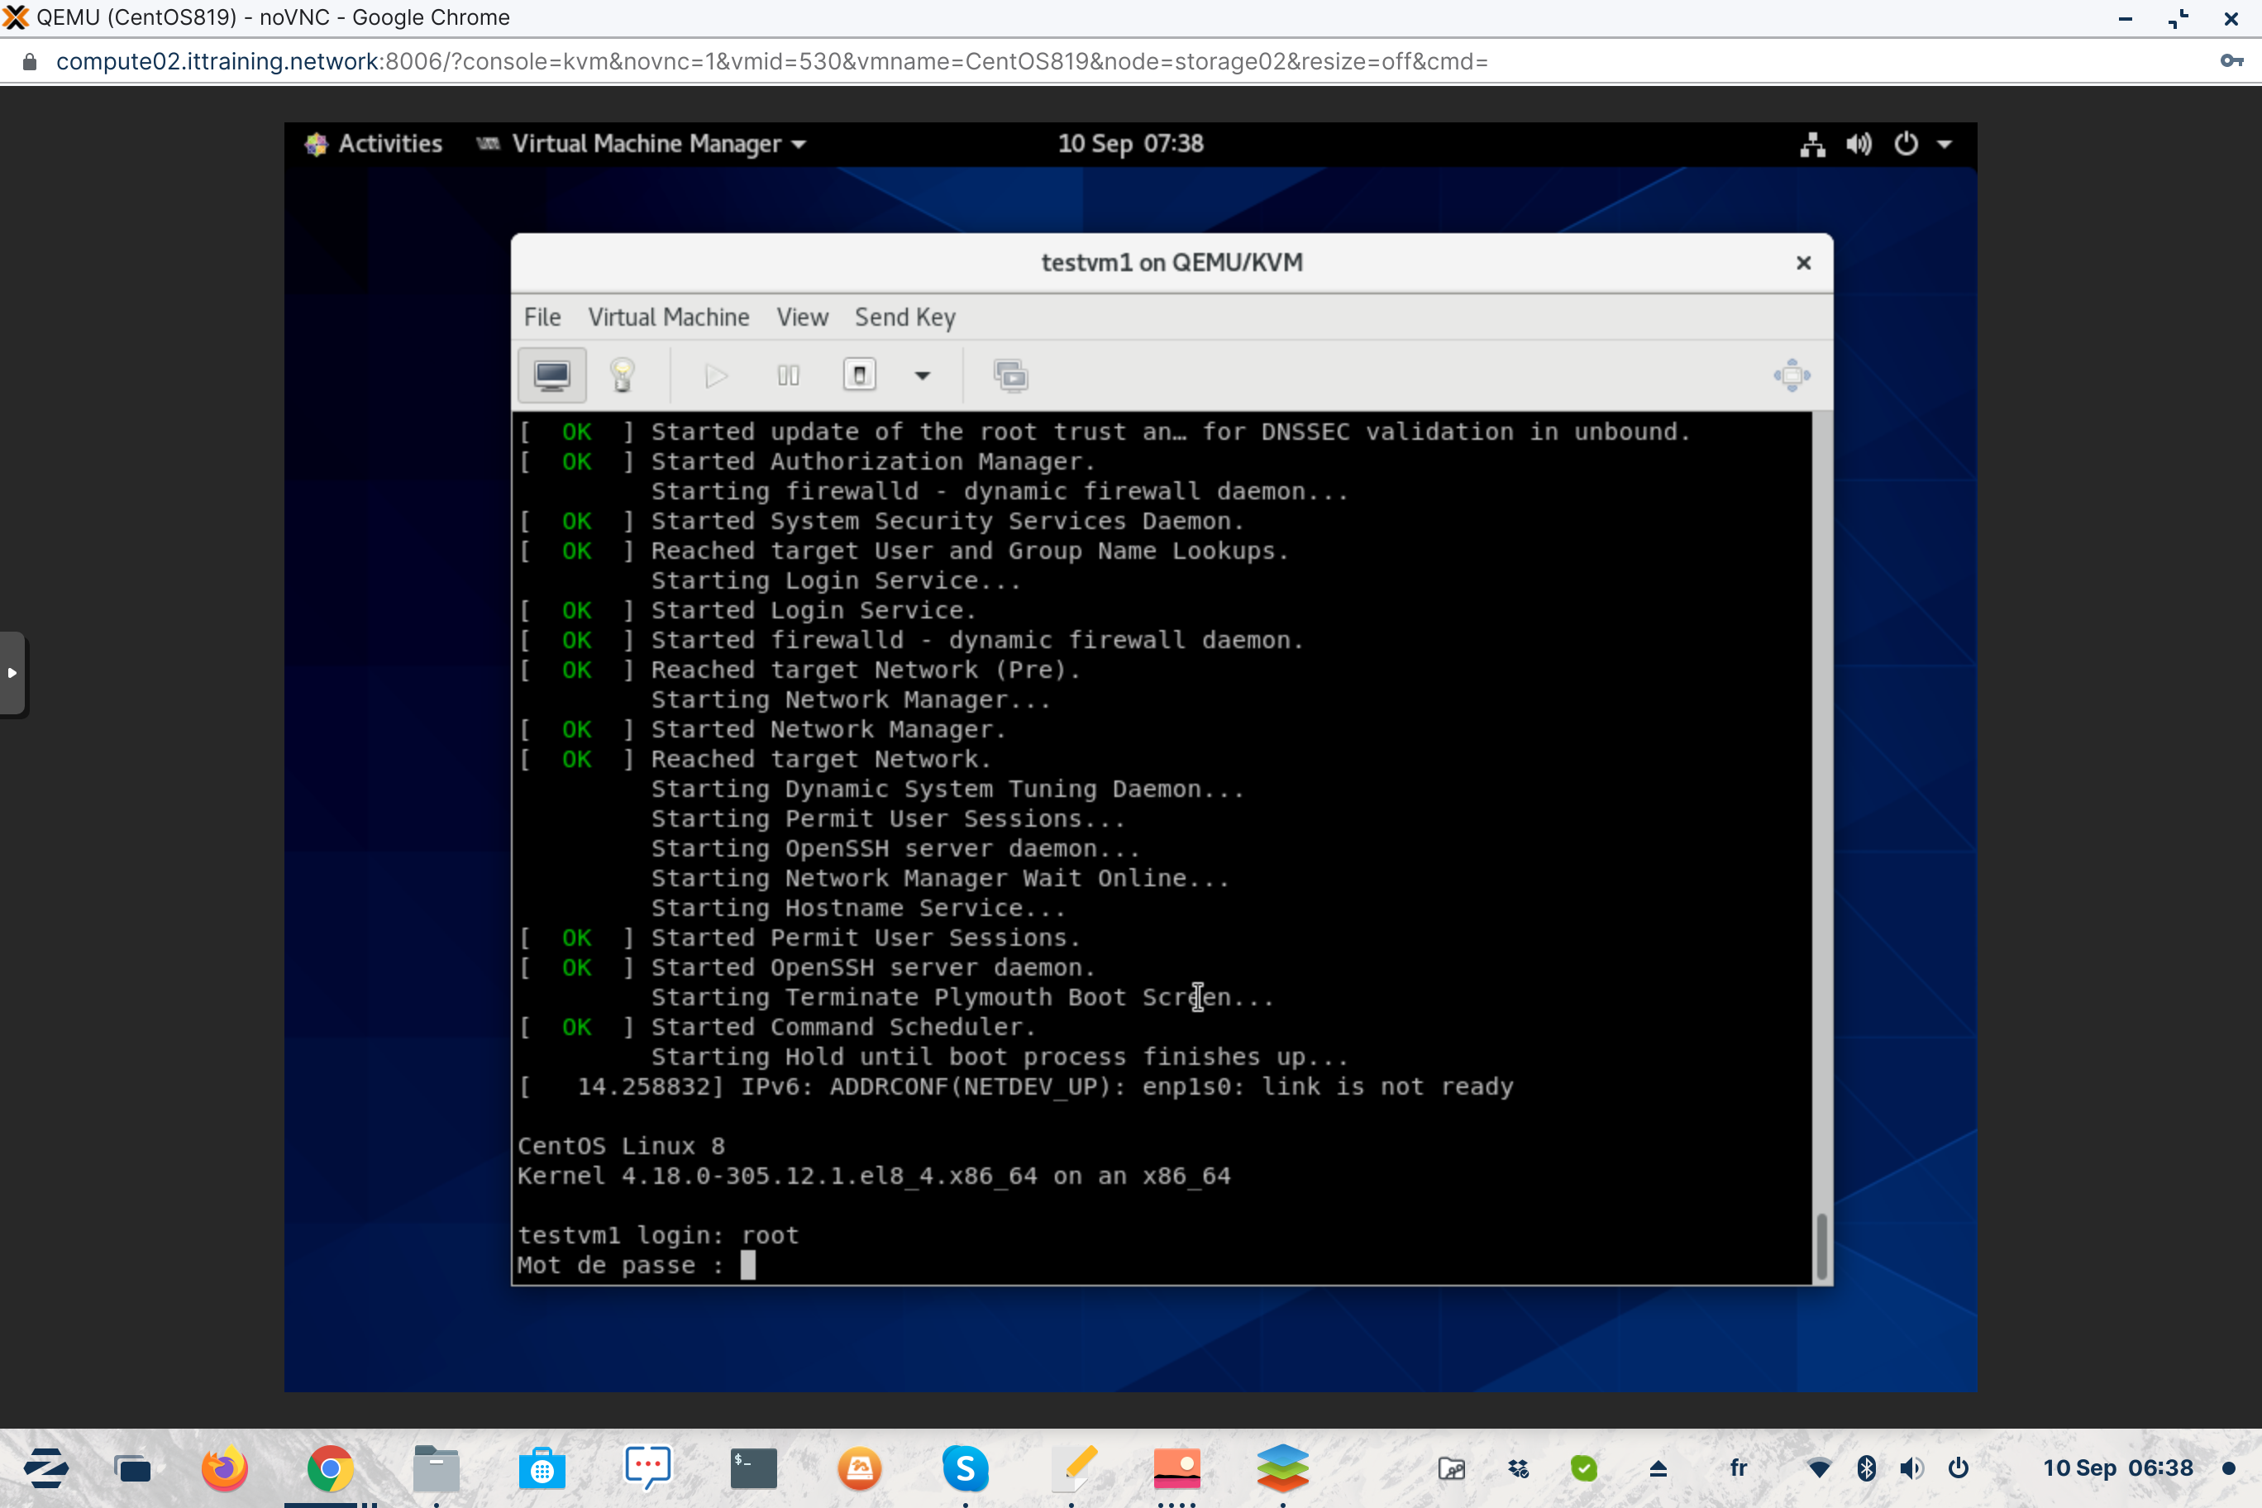
Task: Shut down the virtual machine button
Action: (x=860, y=375)
